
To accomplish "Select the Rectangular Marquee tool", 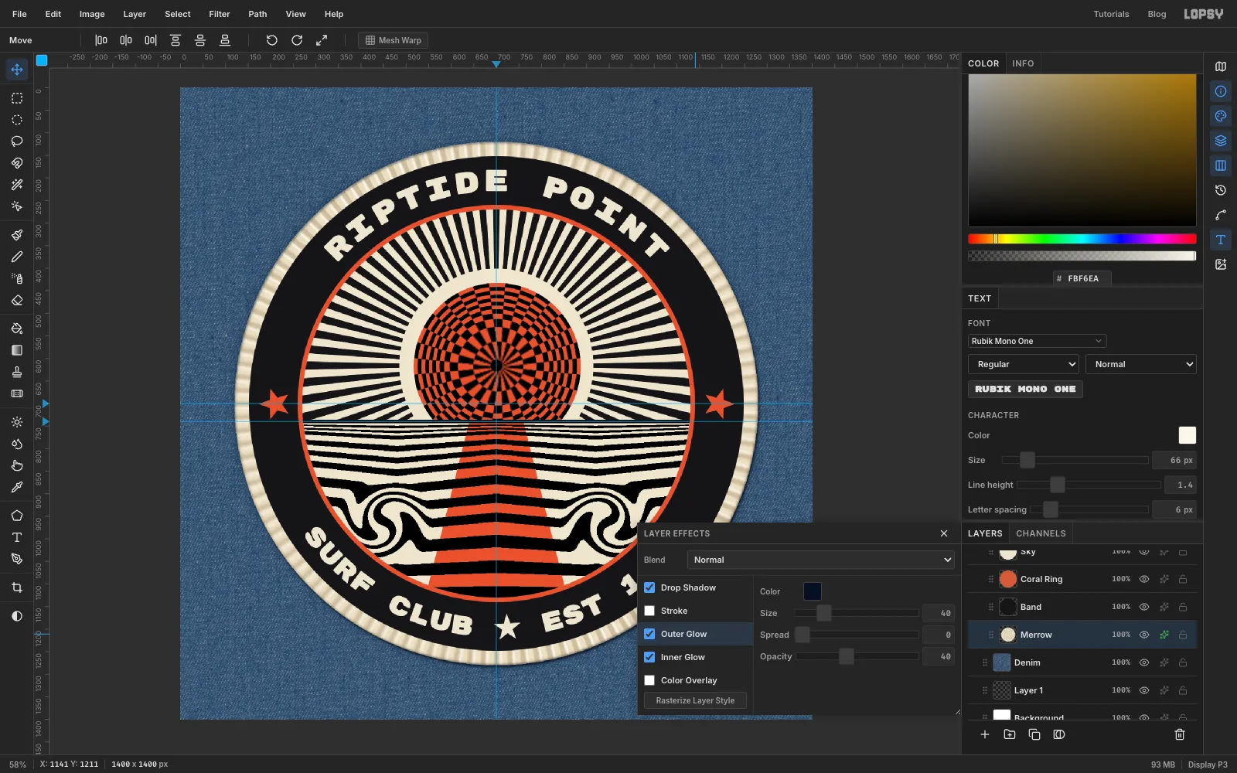I will (17, 98).
